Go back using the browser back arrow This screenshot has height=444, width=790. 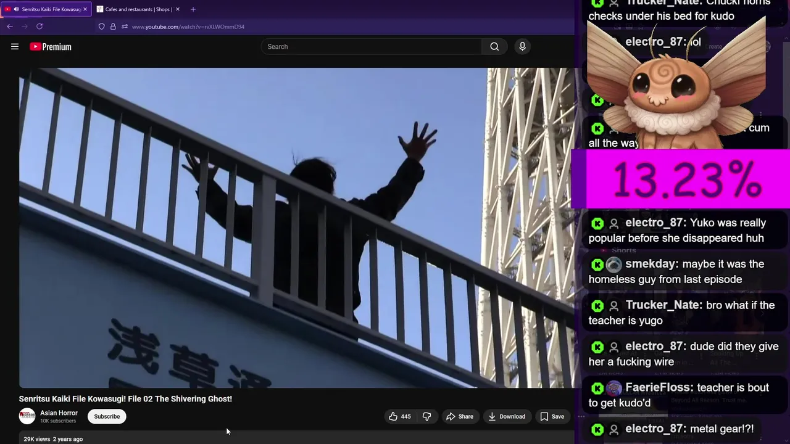coord(10,27)
